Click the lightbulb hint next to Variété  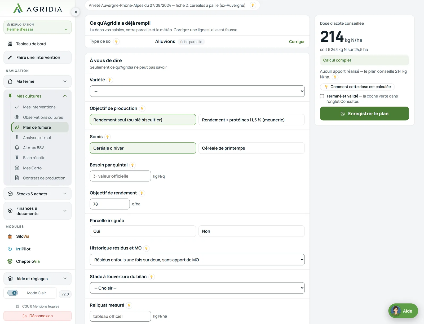tap(110, 80)
